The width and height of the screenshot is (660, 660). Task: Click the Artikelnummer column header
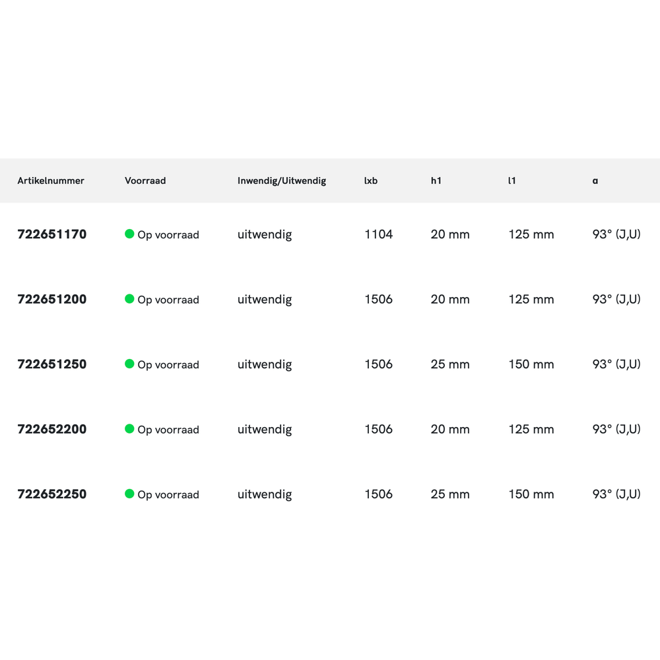[51, 181]
